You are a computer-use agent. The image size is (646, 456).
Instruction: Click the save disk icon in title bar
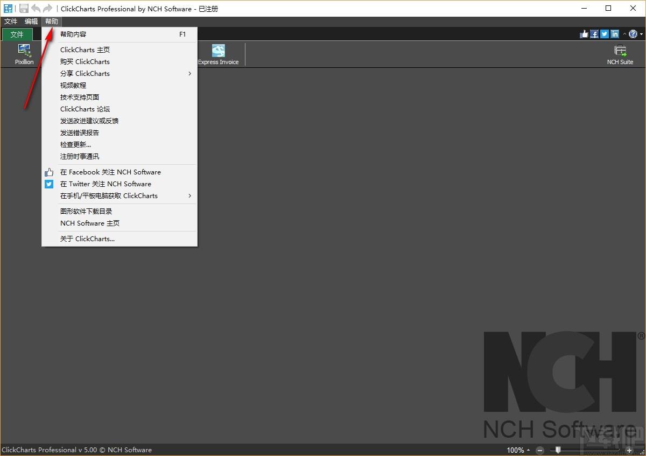pyautogui.click(x=24, y=8)
